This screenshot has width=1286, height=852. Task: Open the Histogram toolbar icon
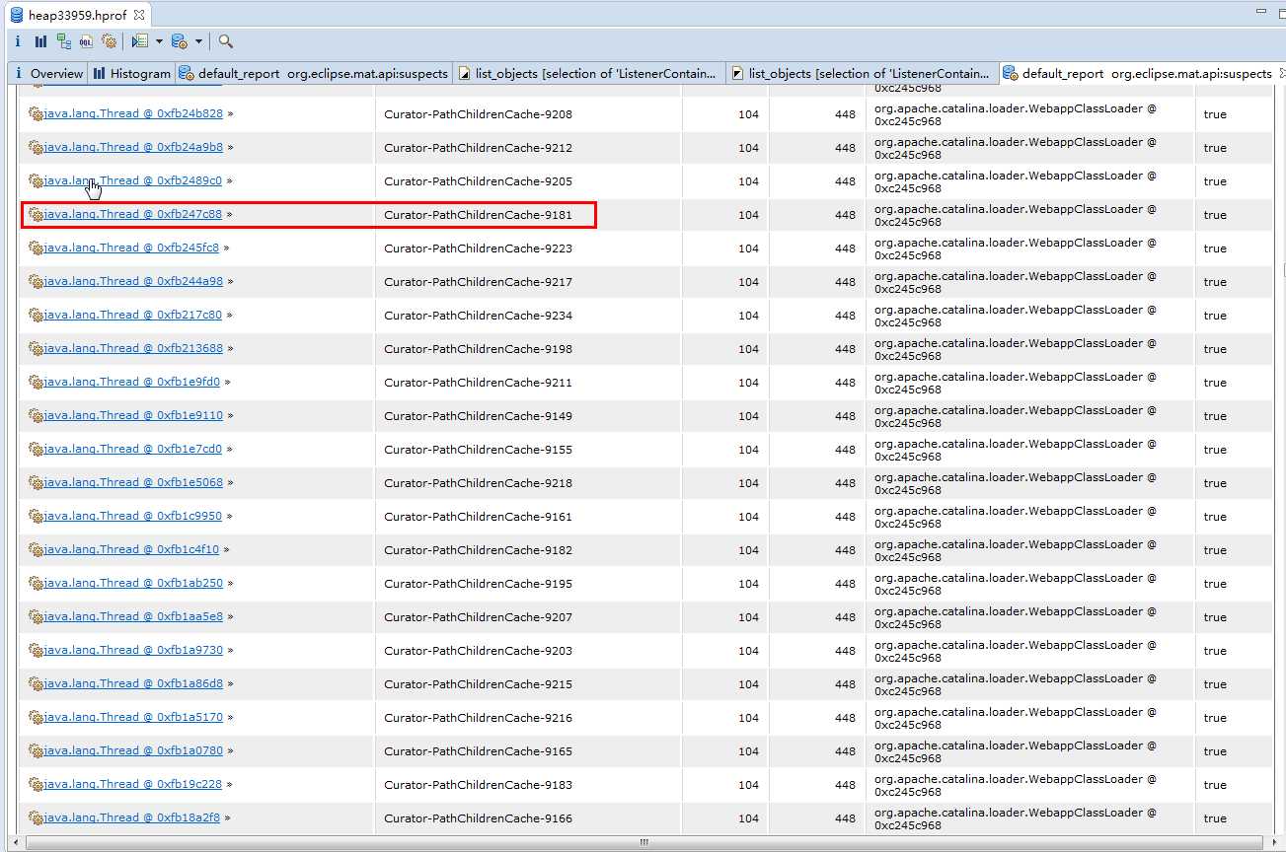40,41
